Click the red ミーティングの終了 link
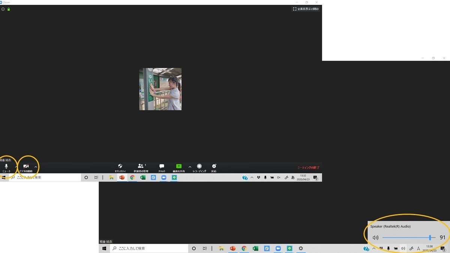The height and width of the screenshot is (253, 450). [x=308, y=168]
